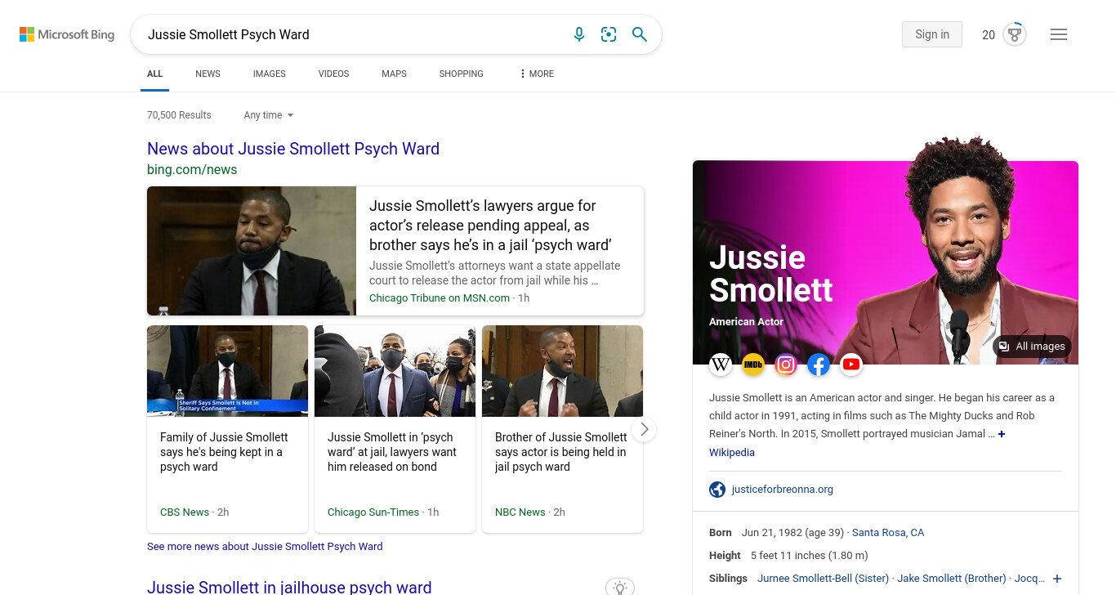Open Santa Rosa, CA birthplace link
Screen dimensions: 1116x595
(888, 533)
